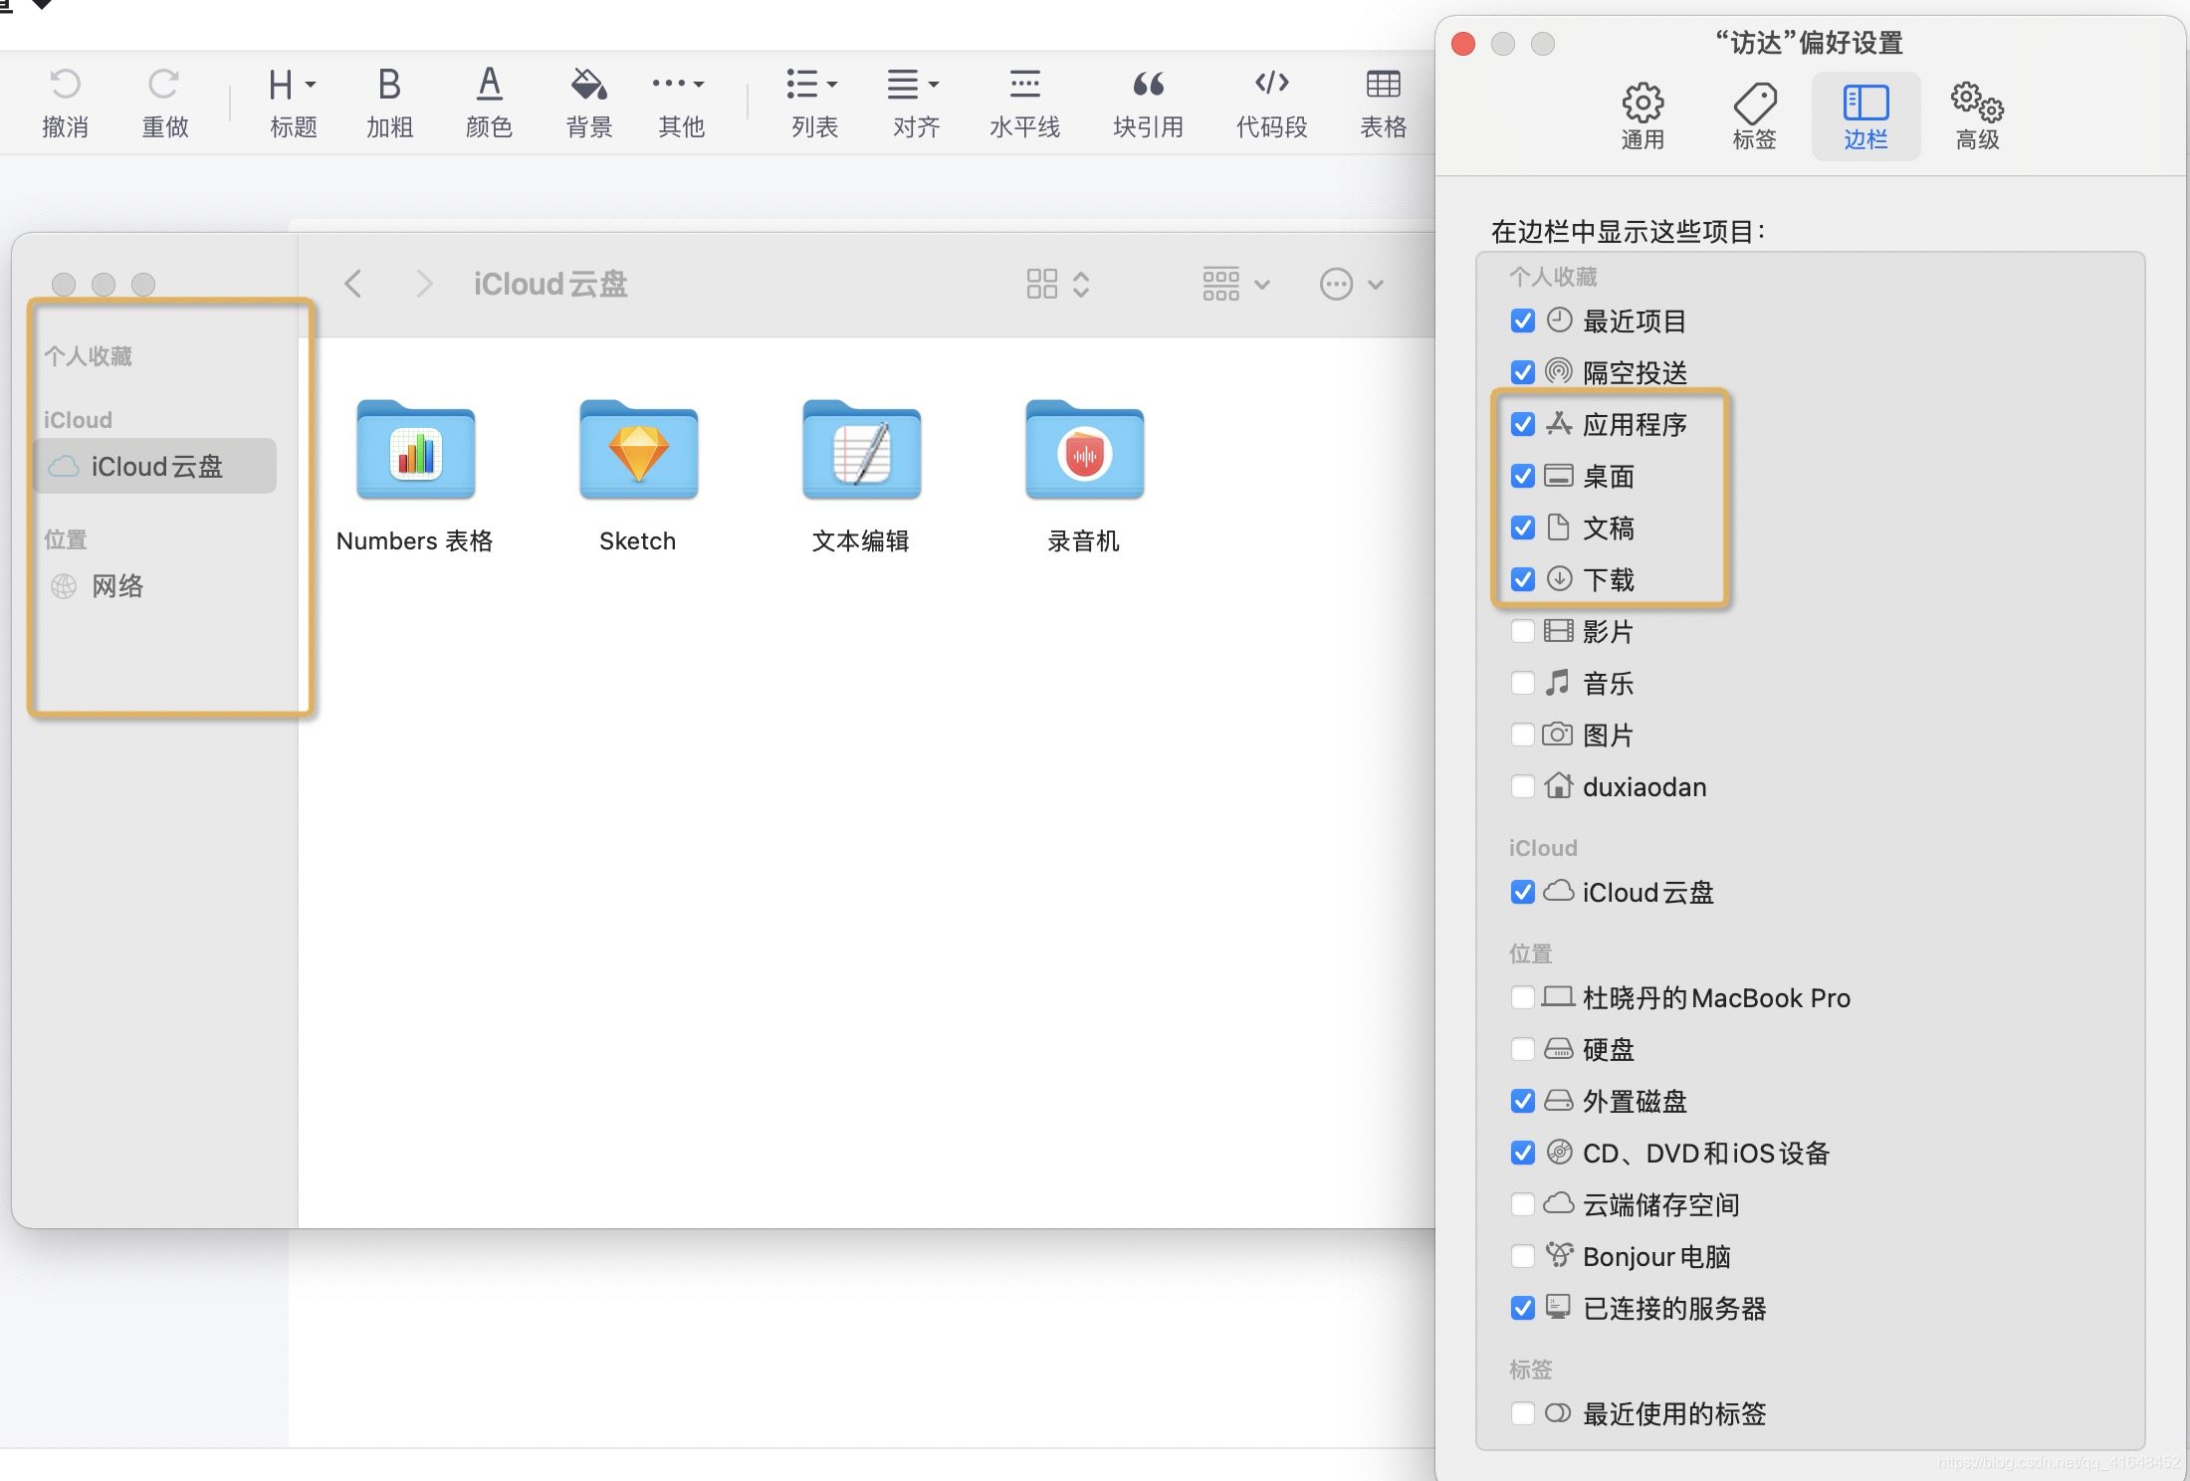Toggle the 硬盘 (Hard disks) checkbox
The width and height of the screenshot is (2190, 1481).
(1522, 1049)
